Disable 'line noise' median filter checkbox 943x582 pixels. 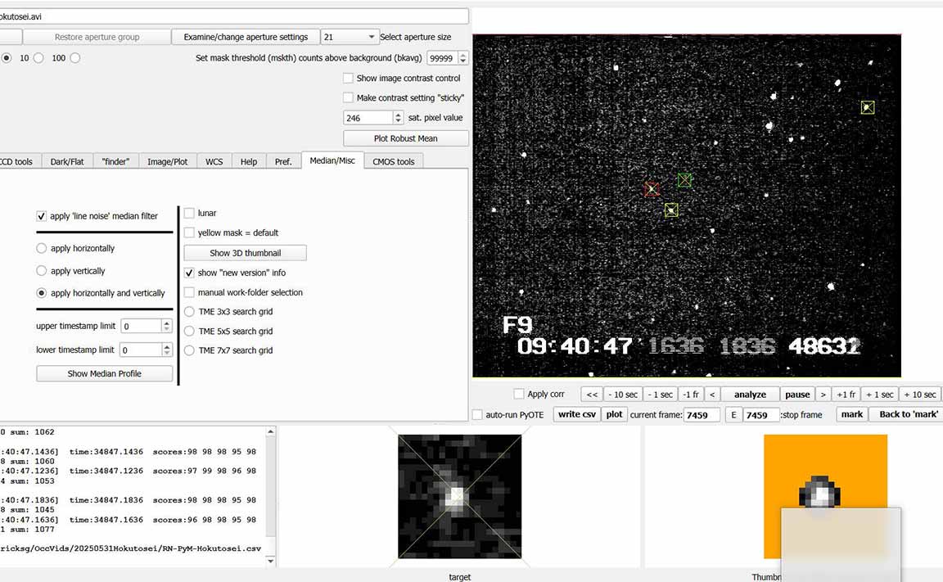tap(42, 216)
